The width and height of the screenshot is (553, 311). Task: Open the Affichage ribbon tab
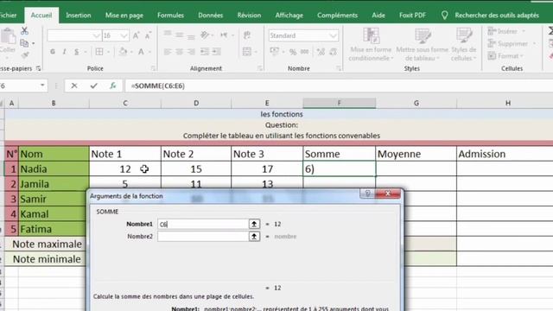[289, 16]
